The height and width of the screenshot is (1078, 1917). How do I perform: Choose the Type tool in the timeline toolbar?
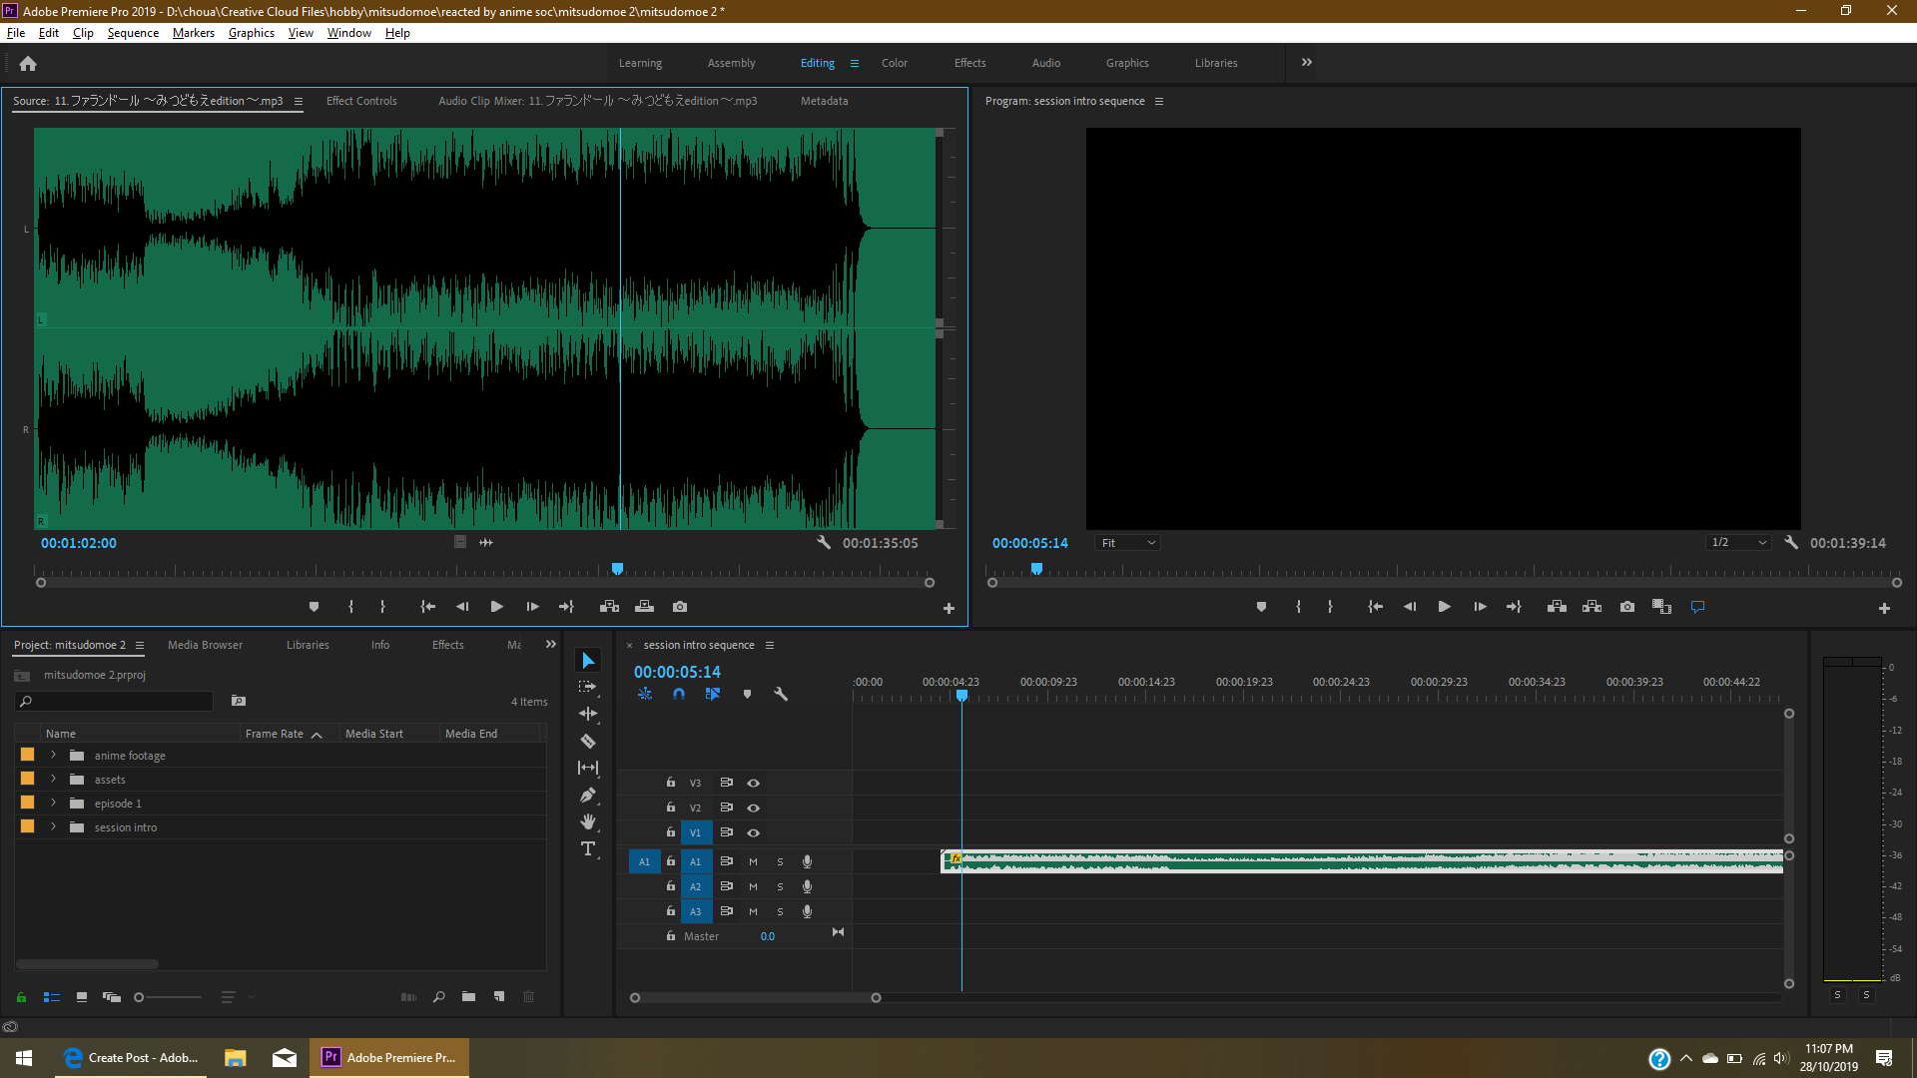pos(588,848)
